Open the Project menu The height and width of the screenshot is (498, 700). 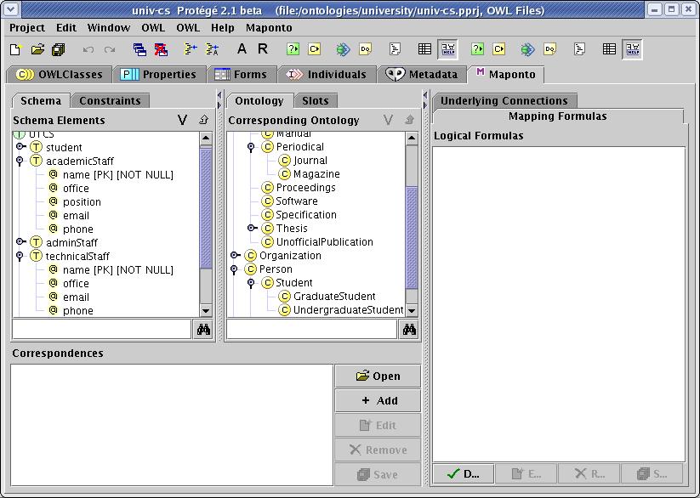[26, 28]
